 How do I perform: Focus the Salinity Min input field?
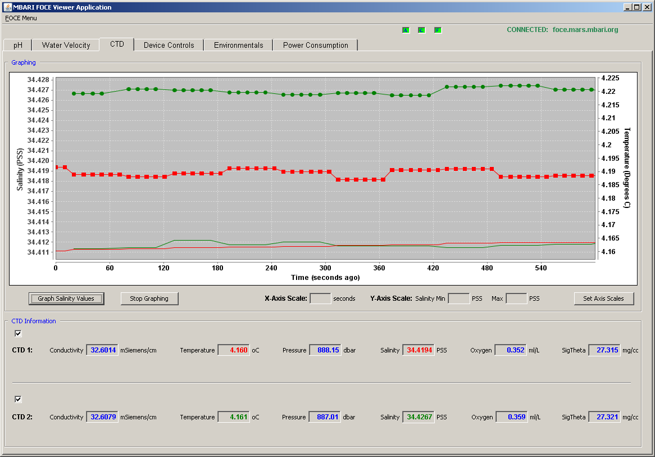tap(458, 298)
